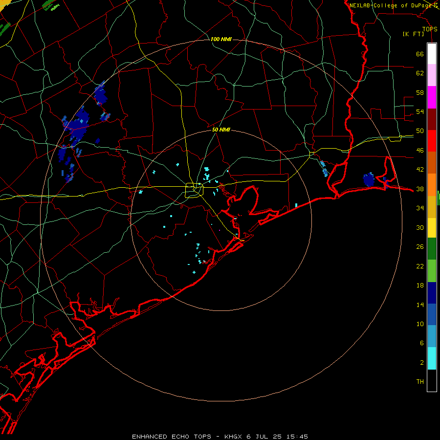Click the white swatch in the legend
The image size is (440, 440).
click(x=432, y=54)
